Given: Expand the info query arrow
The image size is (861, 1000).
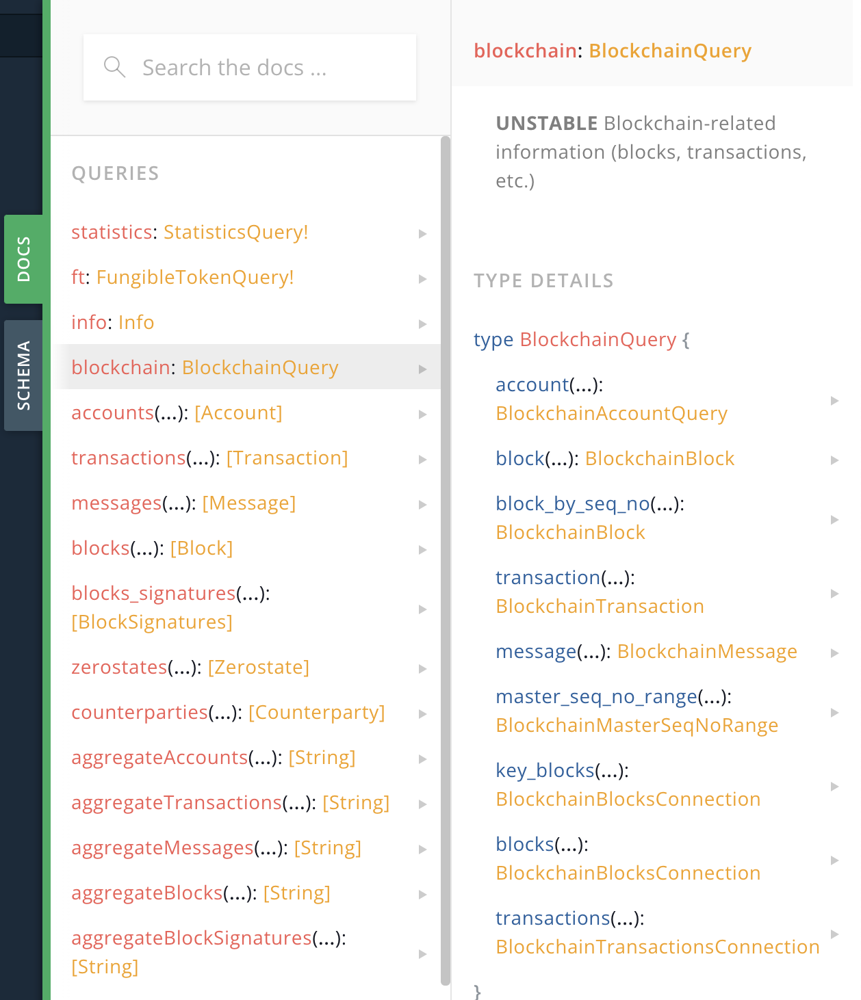Looking at the screenshot, I should pos(423,324).
